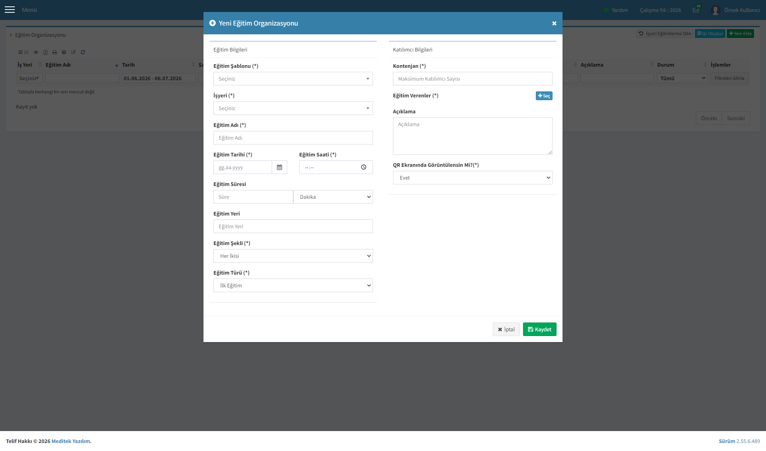Sort by Tarih column arrows
Viewport: 766px width, 451px height.
tap(193, 65)
